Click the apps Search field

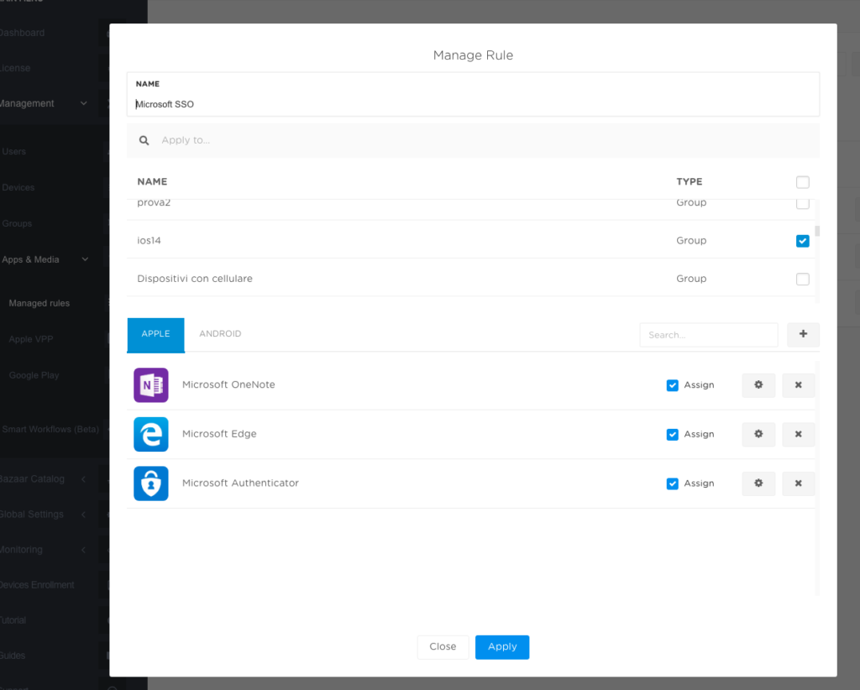[709, 335]
